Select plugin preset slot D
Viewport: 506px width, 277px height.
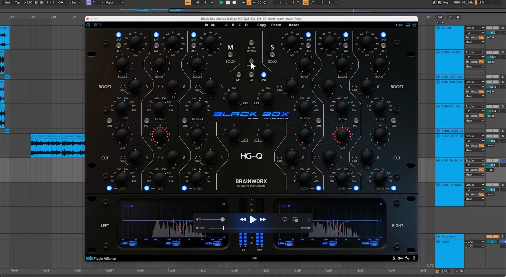coord(246,25)
